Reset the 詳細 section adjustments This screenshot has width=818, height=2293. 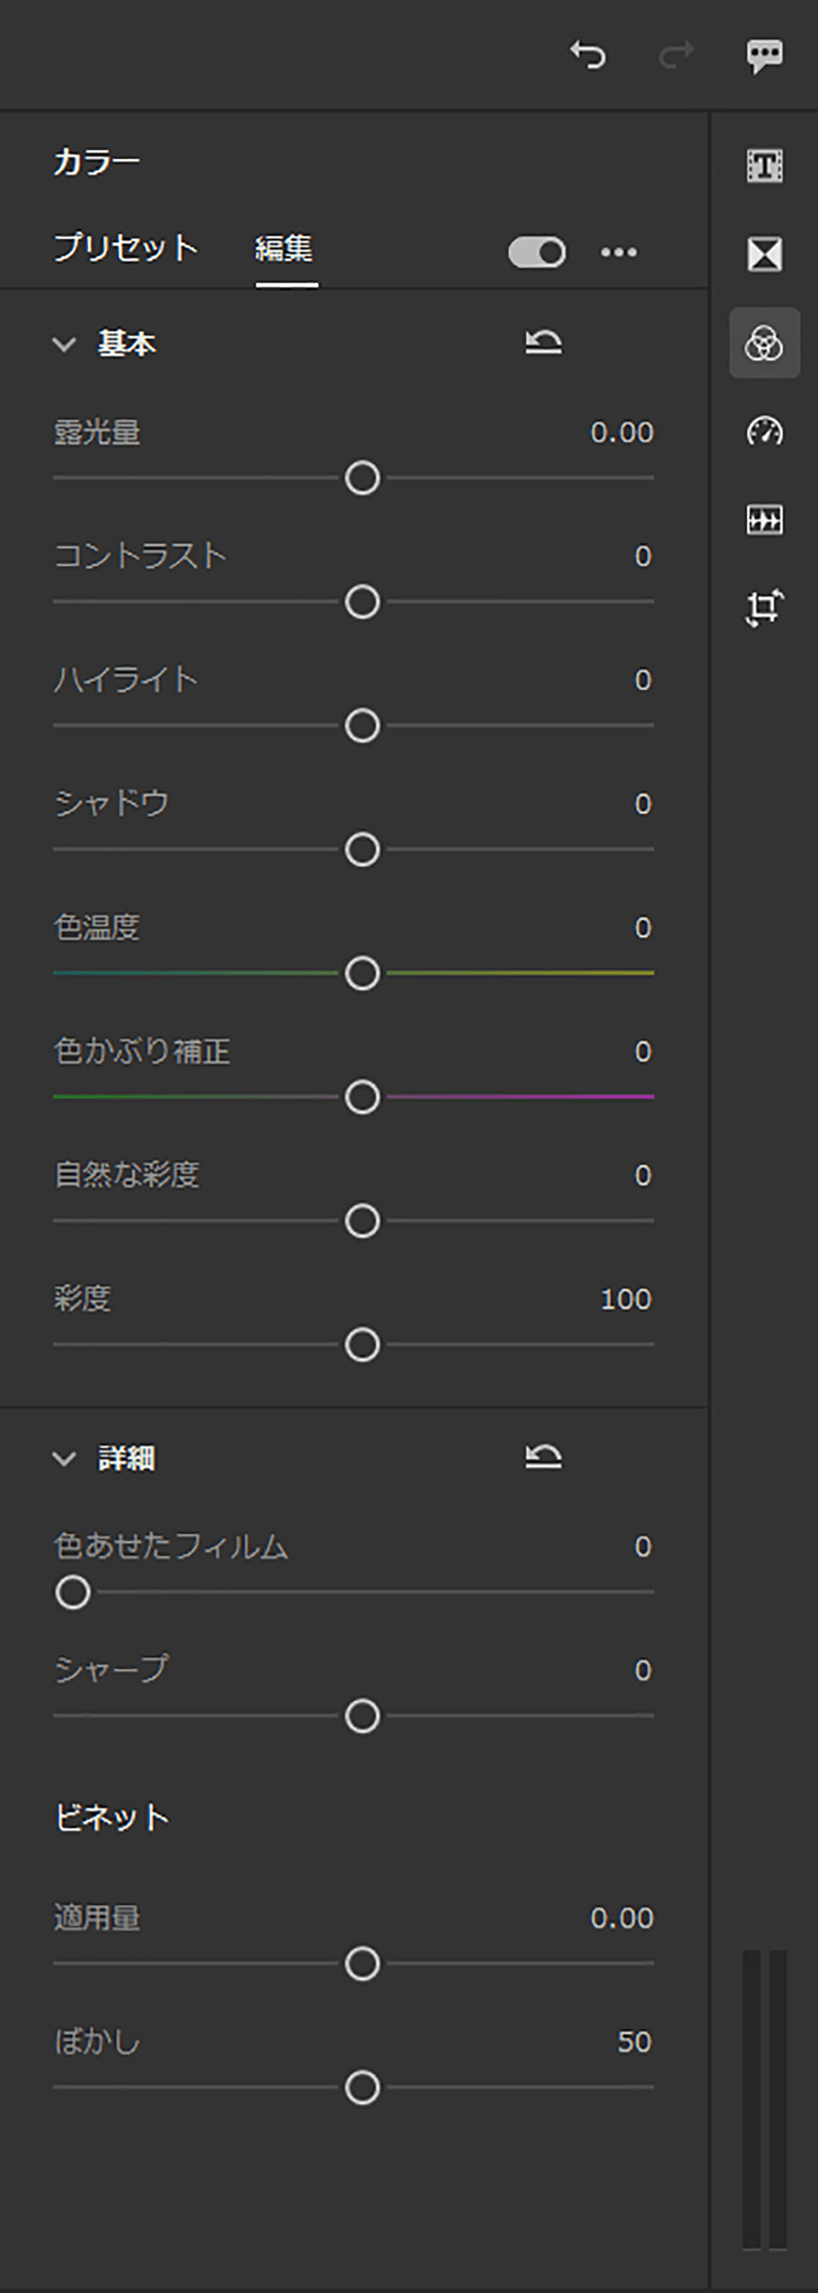[x=544, y=1457]
